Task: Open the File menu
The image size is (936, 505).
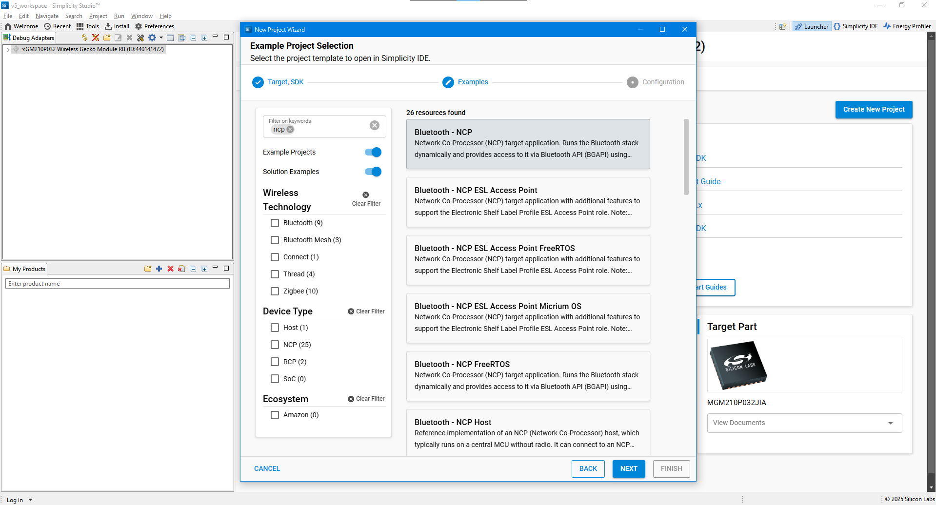Action: point(8,16)
